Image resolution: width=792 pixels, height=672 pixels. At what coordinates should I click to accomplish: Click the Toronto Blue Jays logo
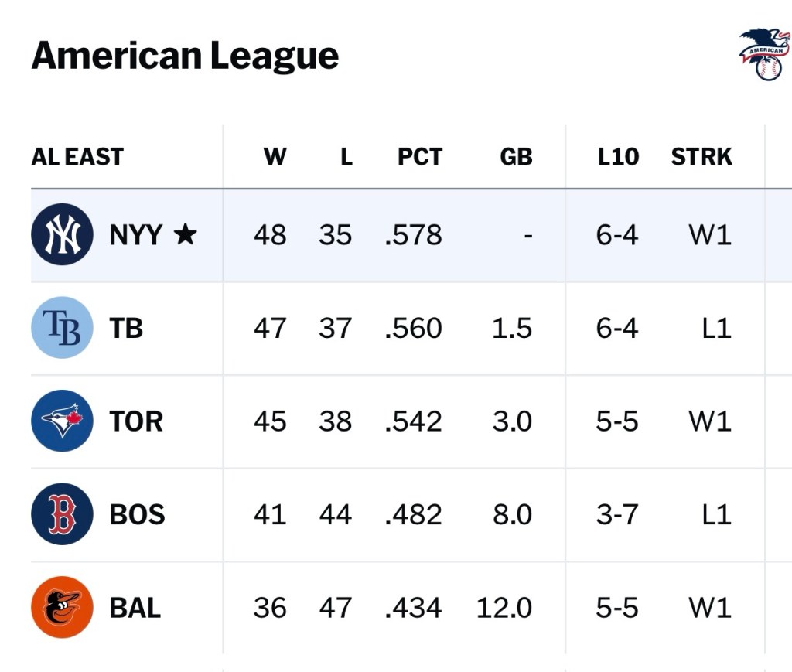coord(62,421)
